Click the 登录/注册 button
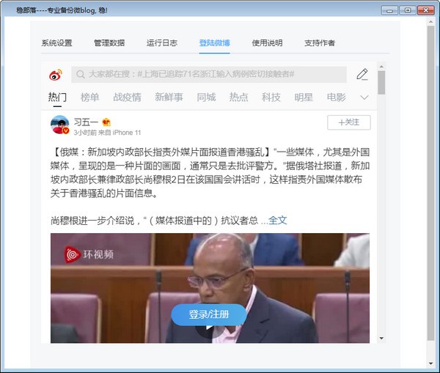 click(x=209, y=314)
